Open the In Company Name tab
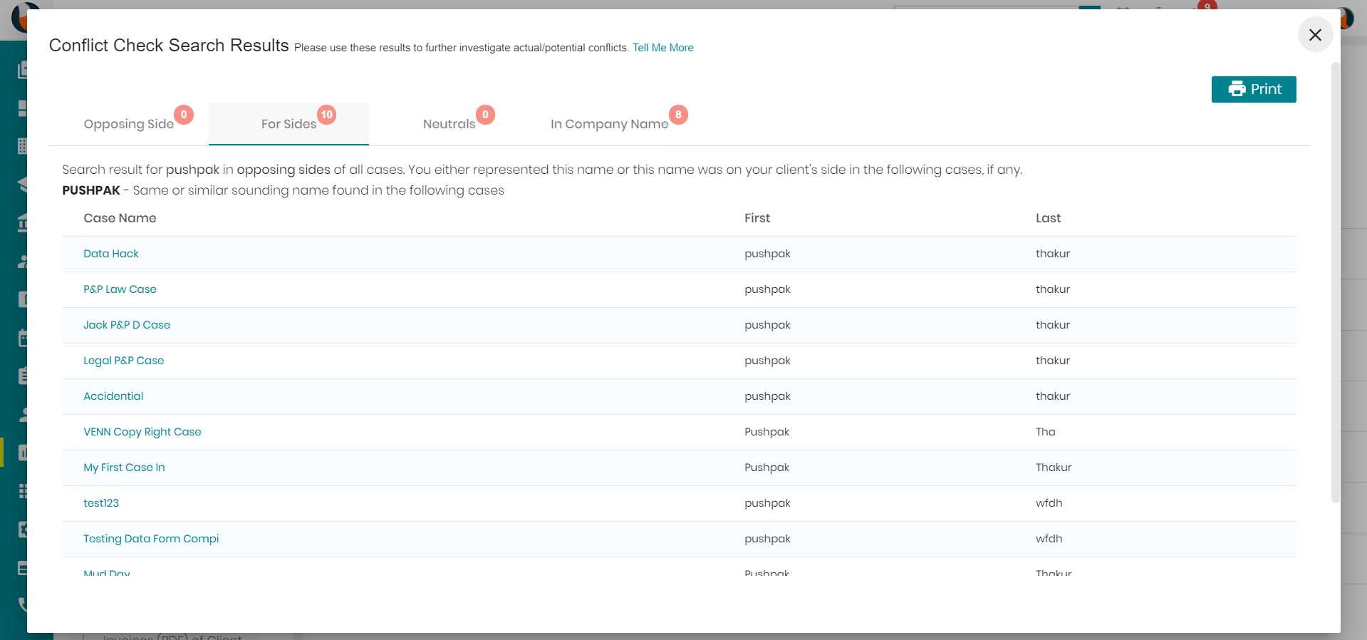The height and width of the screenshot is (640, 1367). pos(609,124)
